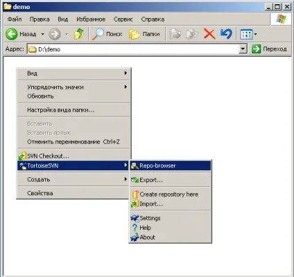Open the Сервис menu

123,19
